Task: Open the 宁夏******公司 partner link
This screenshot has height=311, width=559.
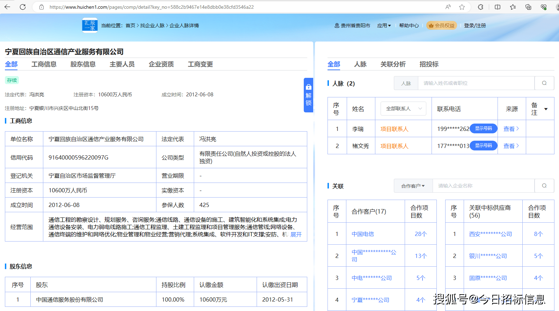Action: click(370, 300)
